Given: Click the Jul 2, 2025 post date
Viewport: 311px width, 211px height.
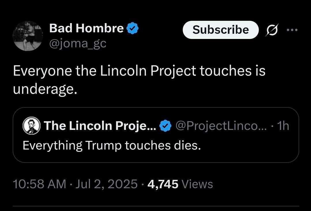Looking at the screenshot, I should 106,184.
